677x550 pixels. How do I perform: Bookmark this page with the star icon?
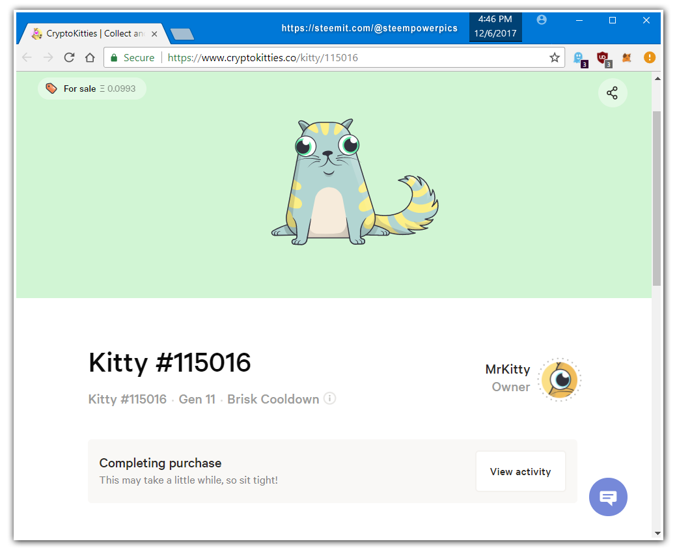click(555, 57)
